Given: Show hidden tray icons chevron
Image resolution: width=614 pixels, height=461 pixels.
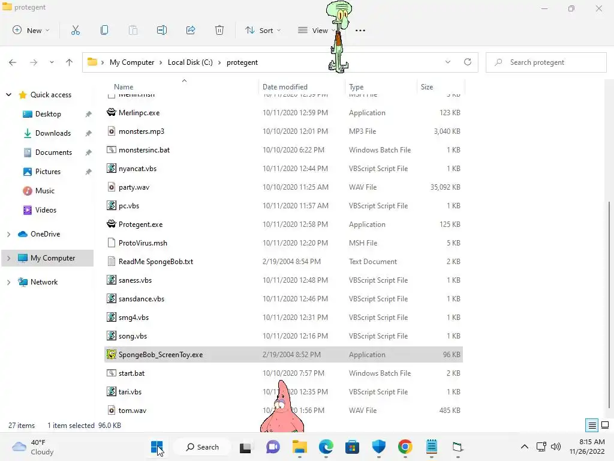Looking at the screenshot, I should (x=524, y=447).
